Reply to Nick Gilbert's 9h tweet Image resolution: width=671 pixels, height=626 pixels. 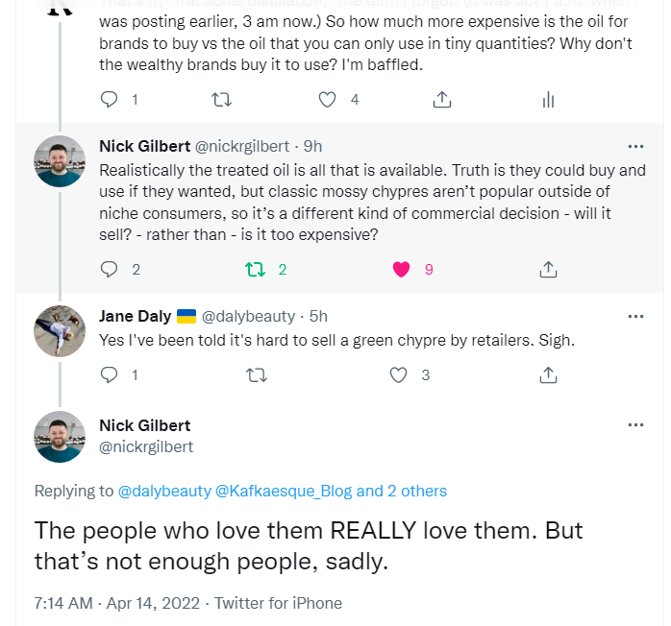pyautogui.click(x=110, y=269)
